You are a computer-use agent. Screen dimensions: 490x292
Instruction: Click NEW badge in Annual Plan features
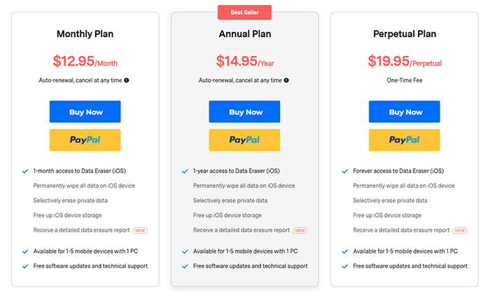pos(300,230)
